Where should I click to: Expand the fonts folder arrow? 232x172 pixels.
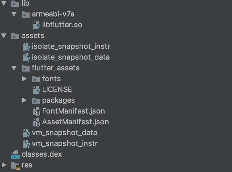[x=24, y=79]
